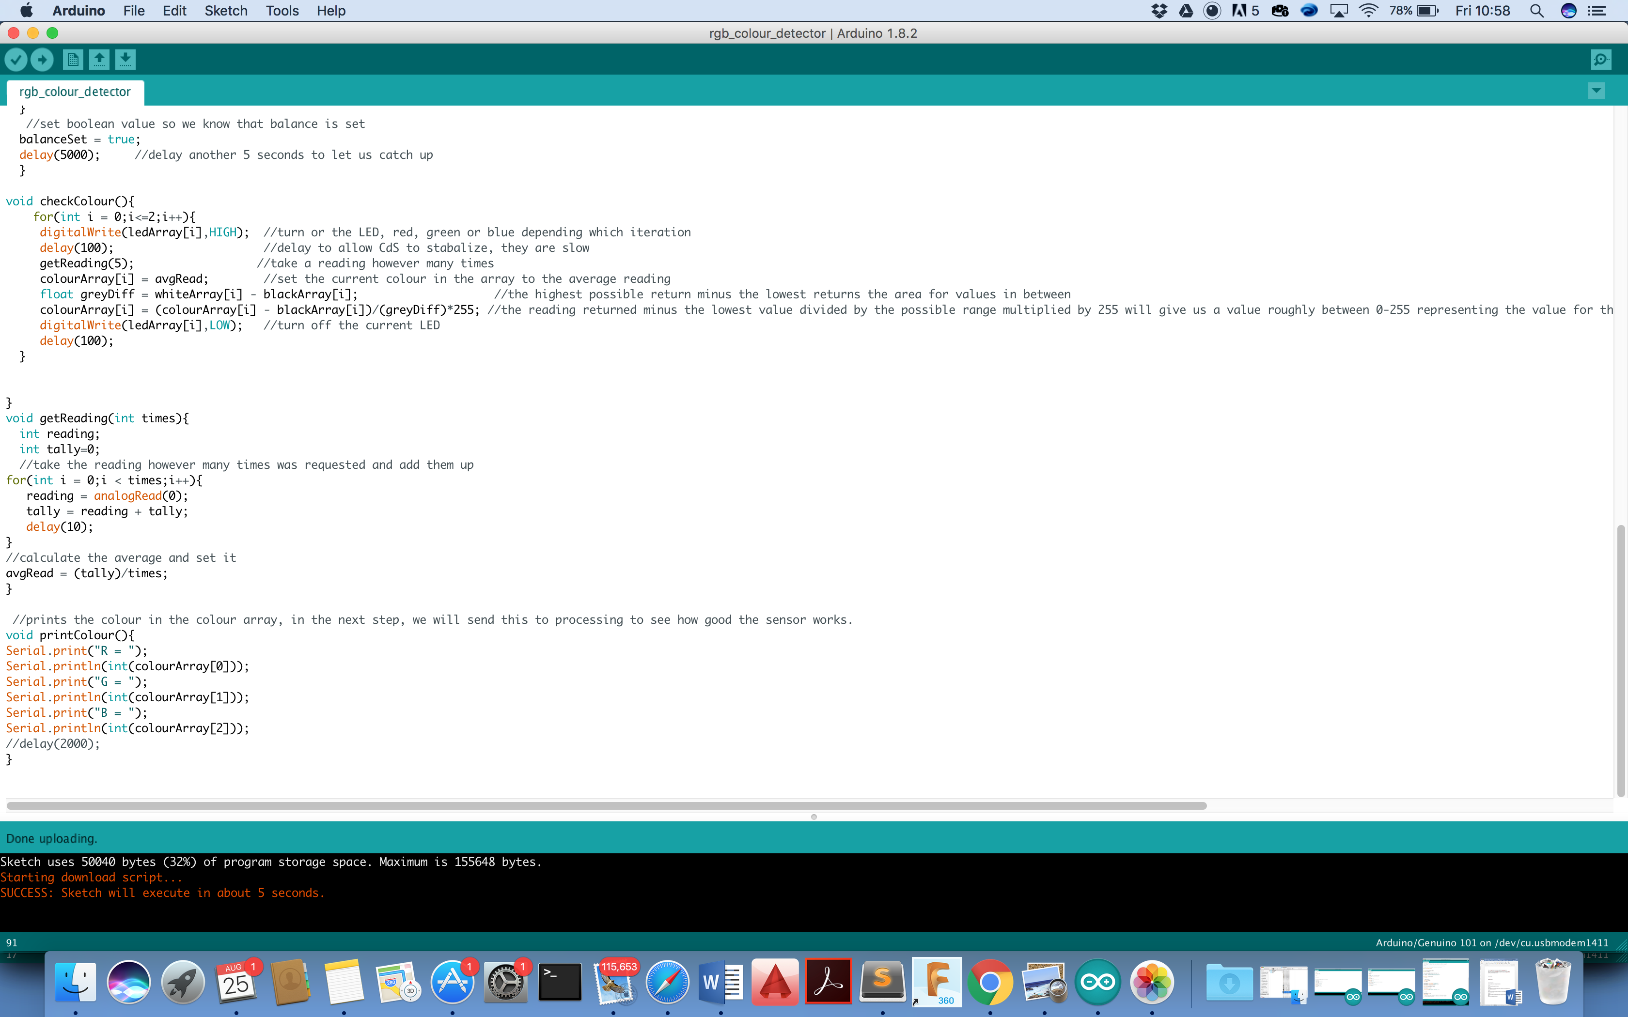Open Fusion 360 in the Dock
This screenshot has height=1017, width=1628.
point(937,982)
